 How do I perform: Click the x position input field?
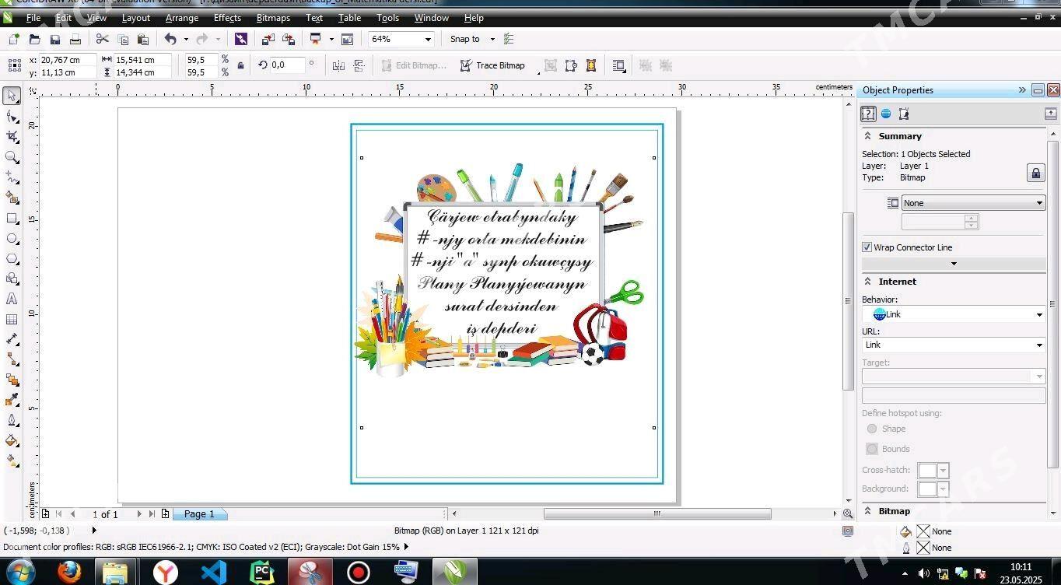coord(68,60)
